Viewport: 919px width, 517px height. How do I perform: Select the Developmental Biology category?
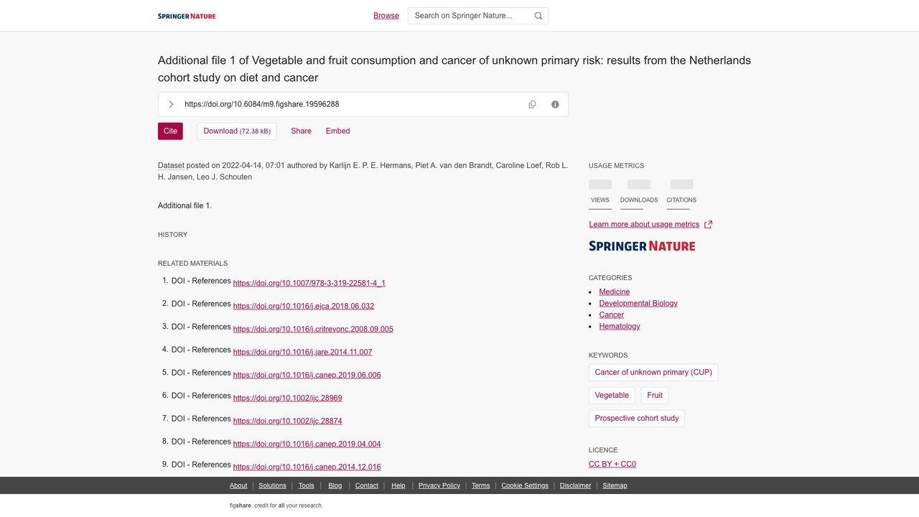pyautogui.click(x=638, y=303)
